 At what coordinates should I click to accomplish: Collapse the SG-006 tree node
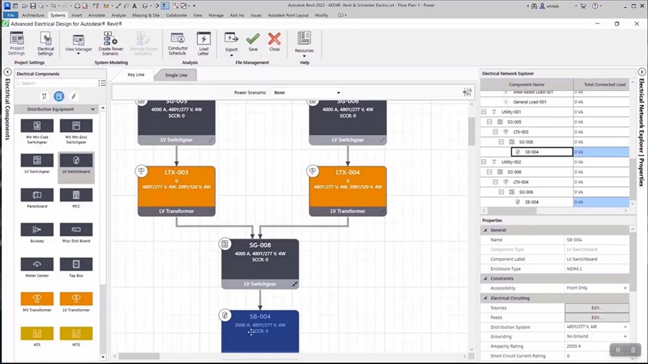pos(489,172)
